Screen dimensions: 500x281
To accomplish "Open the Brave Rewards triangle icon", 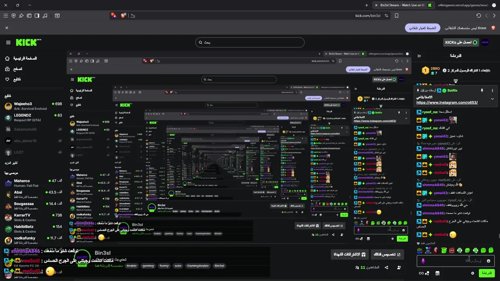I will [113, 15].
